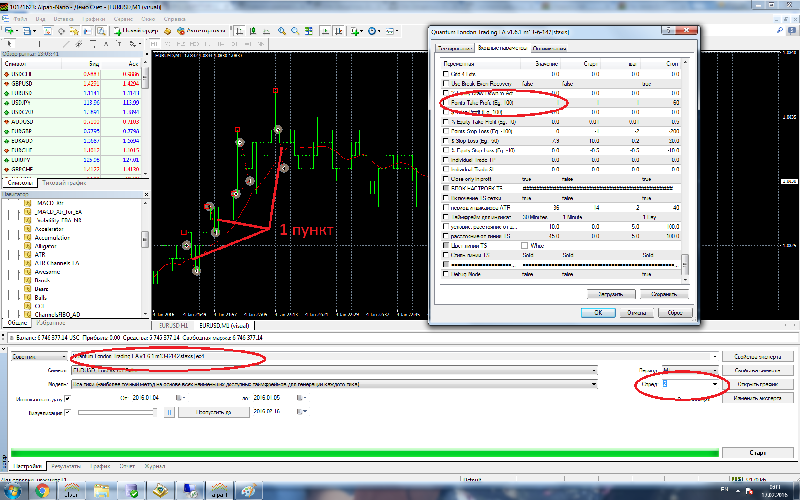
Task: Check the Grid 4 Lots parameter box
Action: 446,74
